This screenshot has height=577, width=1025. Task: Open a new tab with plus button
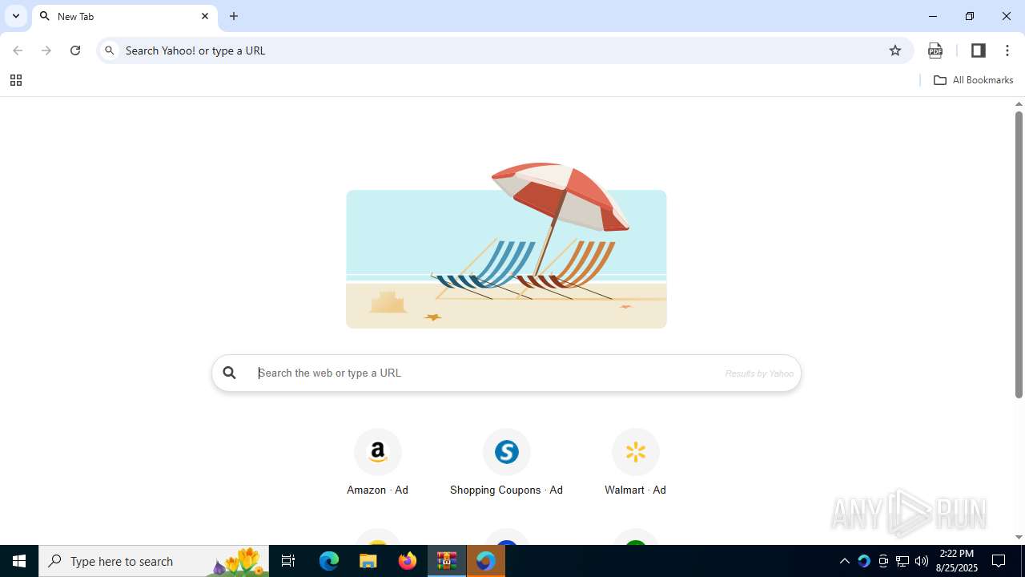click(x=234, y=16)
